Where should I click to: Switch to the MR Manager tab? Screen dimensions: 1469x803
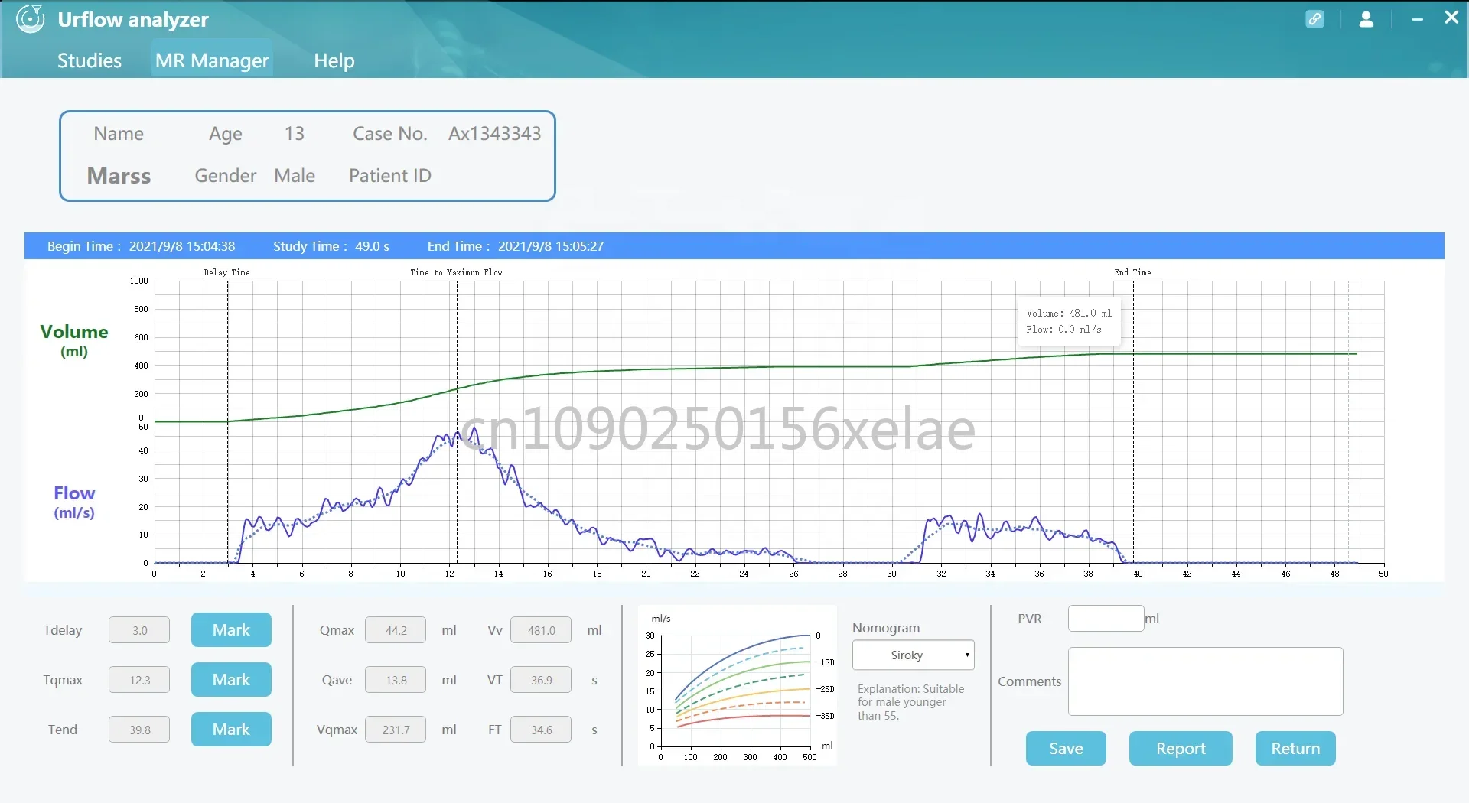(212, 60)
